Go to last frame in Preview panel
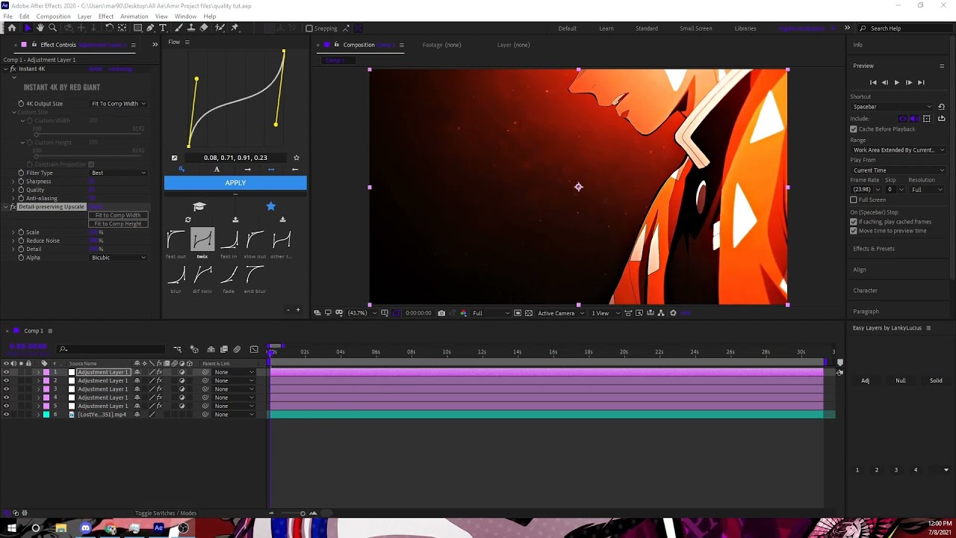The width and height of the screenshot is (956, 538). tap(921, 82)
